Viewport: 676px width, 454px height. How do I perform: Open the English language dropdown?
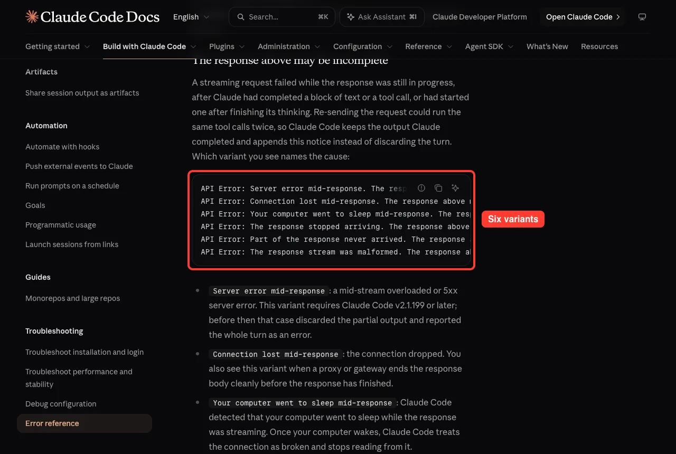tap(191, 17)
